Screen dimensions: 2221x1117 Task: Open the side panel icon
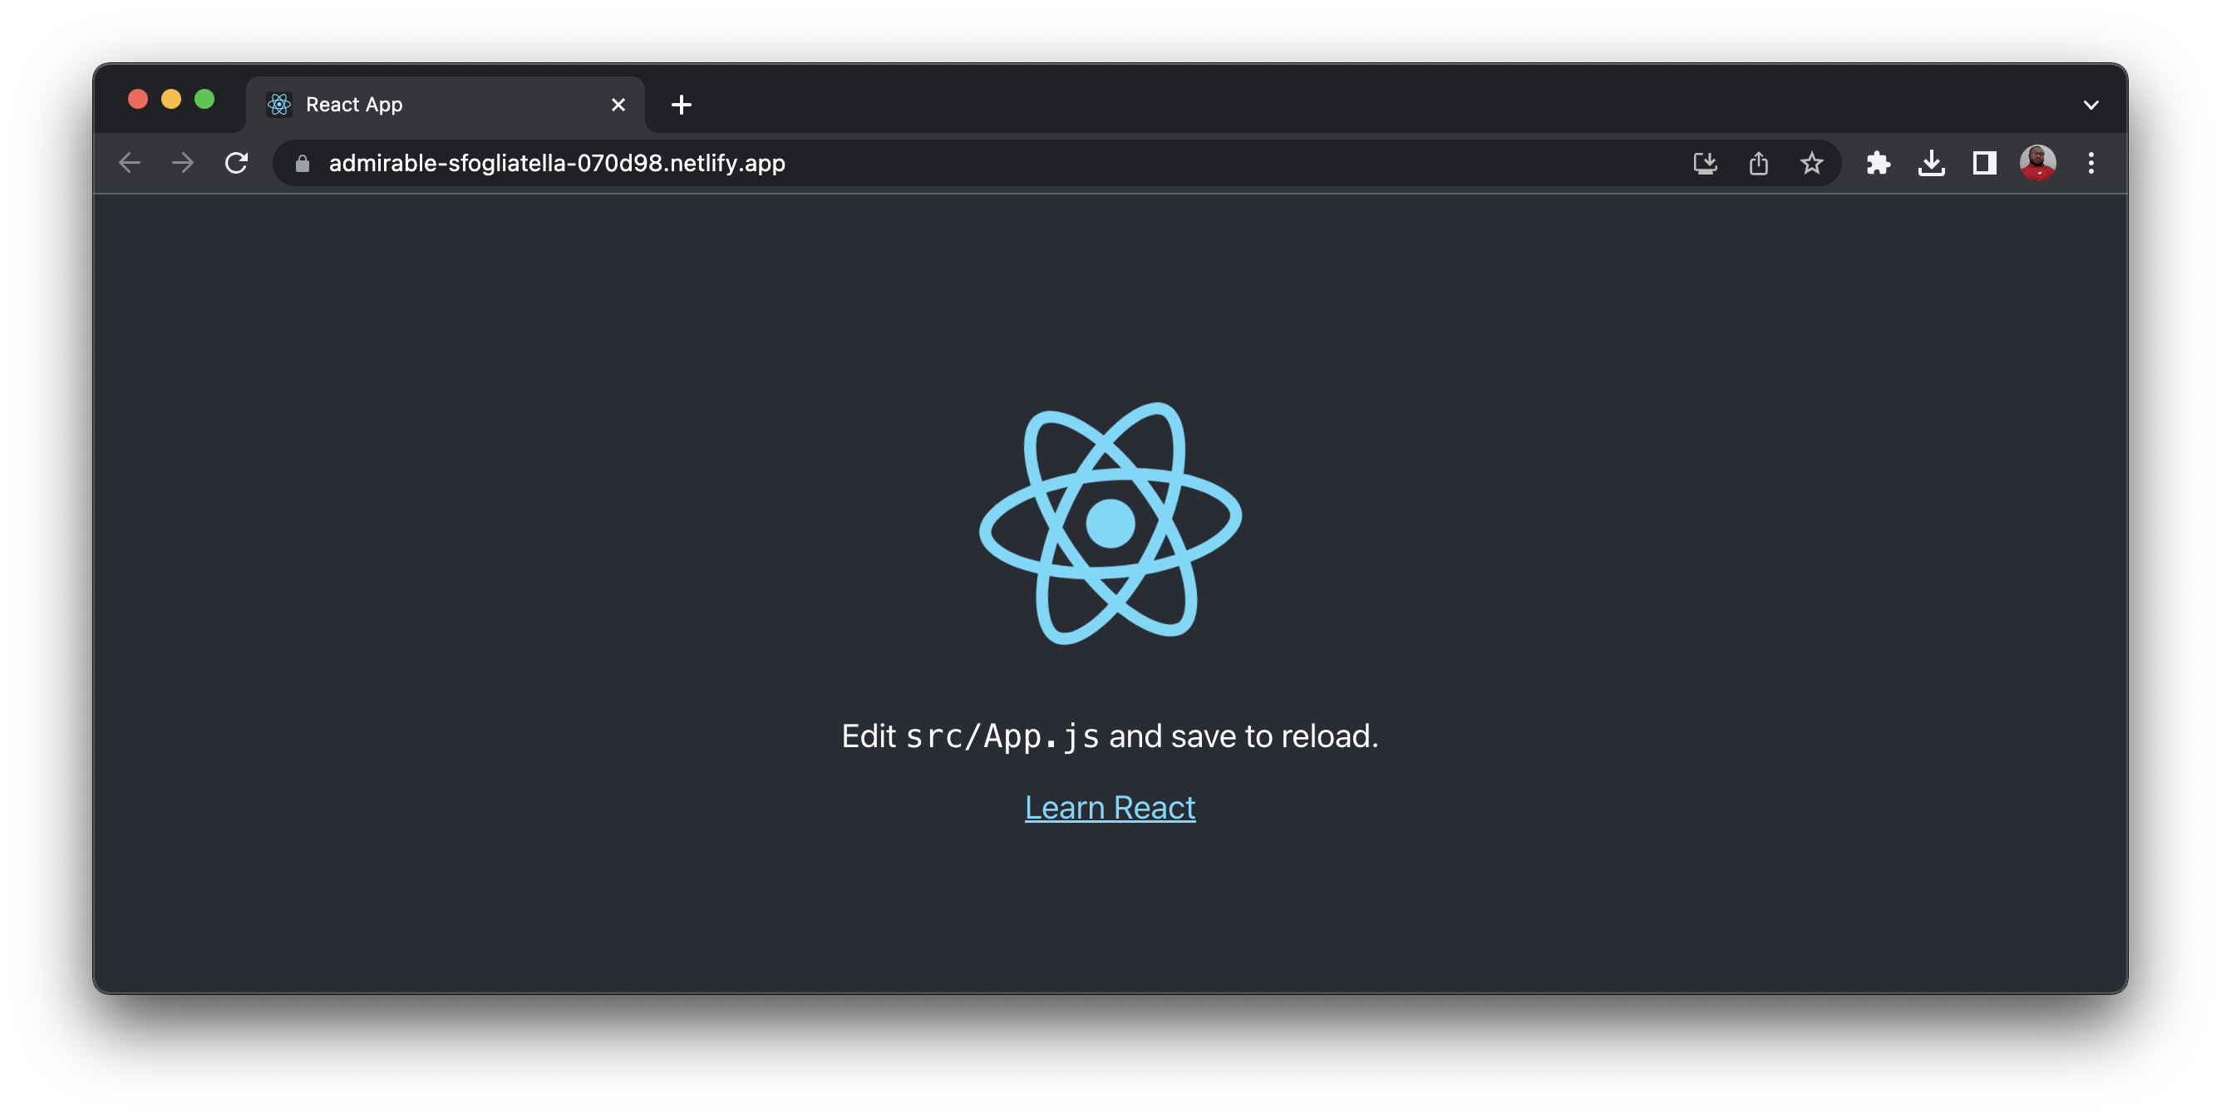point(1984,163)
